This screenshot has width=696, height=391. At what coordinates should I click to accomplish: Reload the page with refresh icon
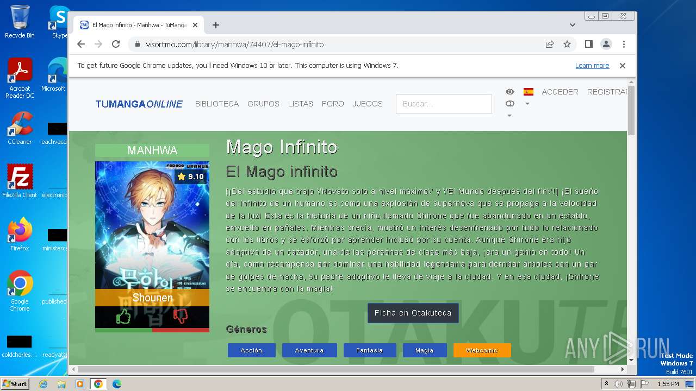point(116,44)
